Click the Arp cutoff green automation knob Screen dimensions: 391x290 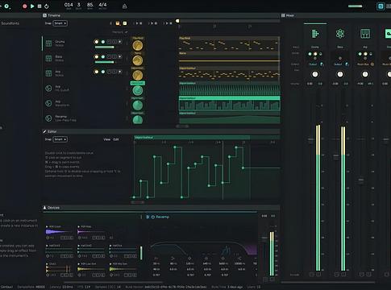[138, 90]
